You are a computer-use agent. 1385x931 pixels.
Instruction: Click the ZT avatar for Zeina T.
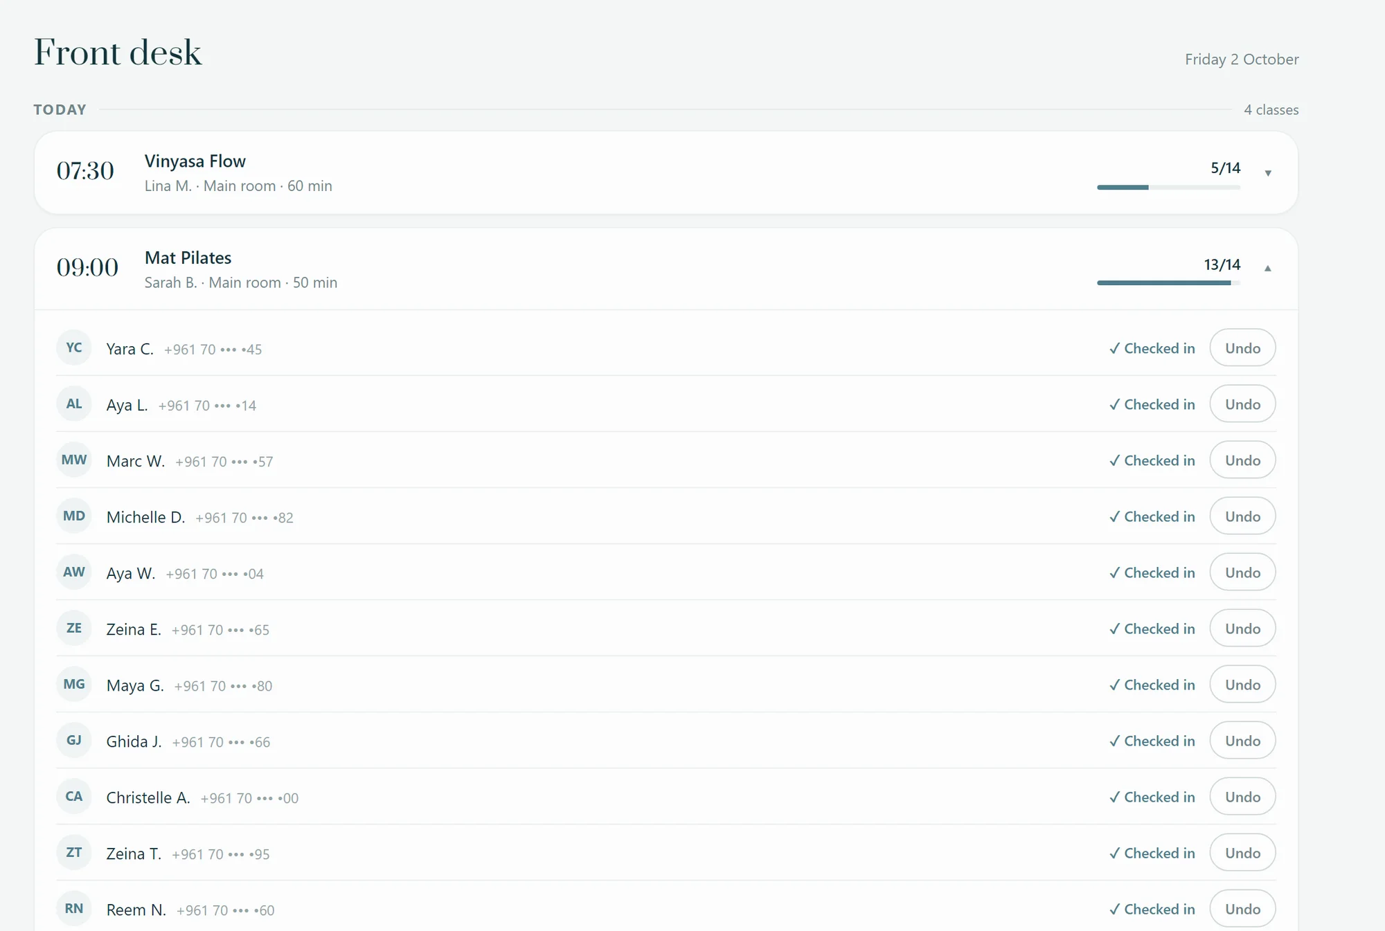click(x=74, y=852)
